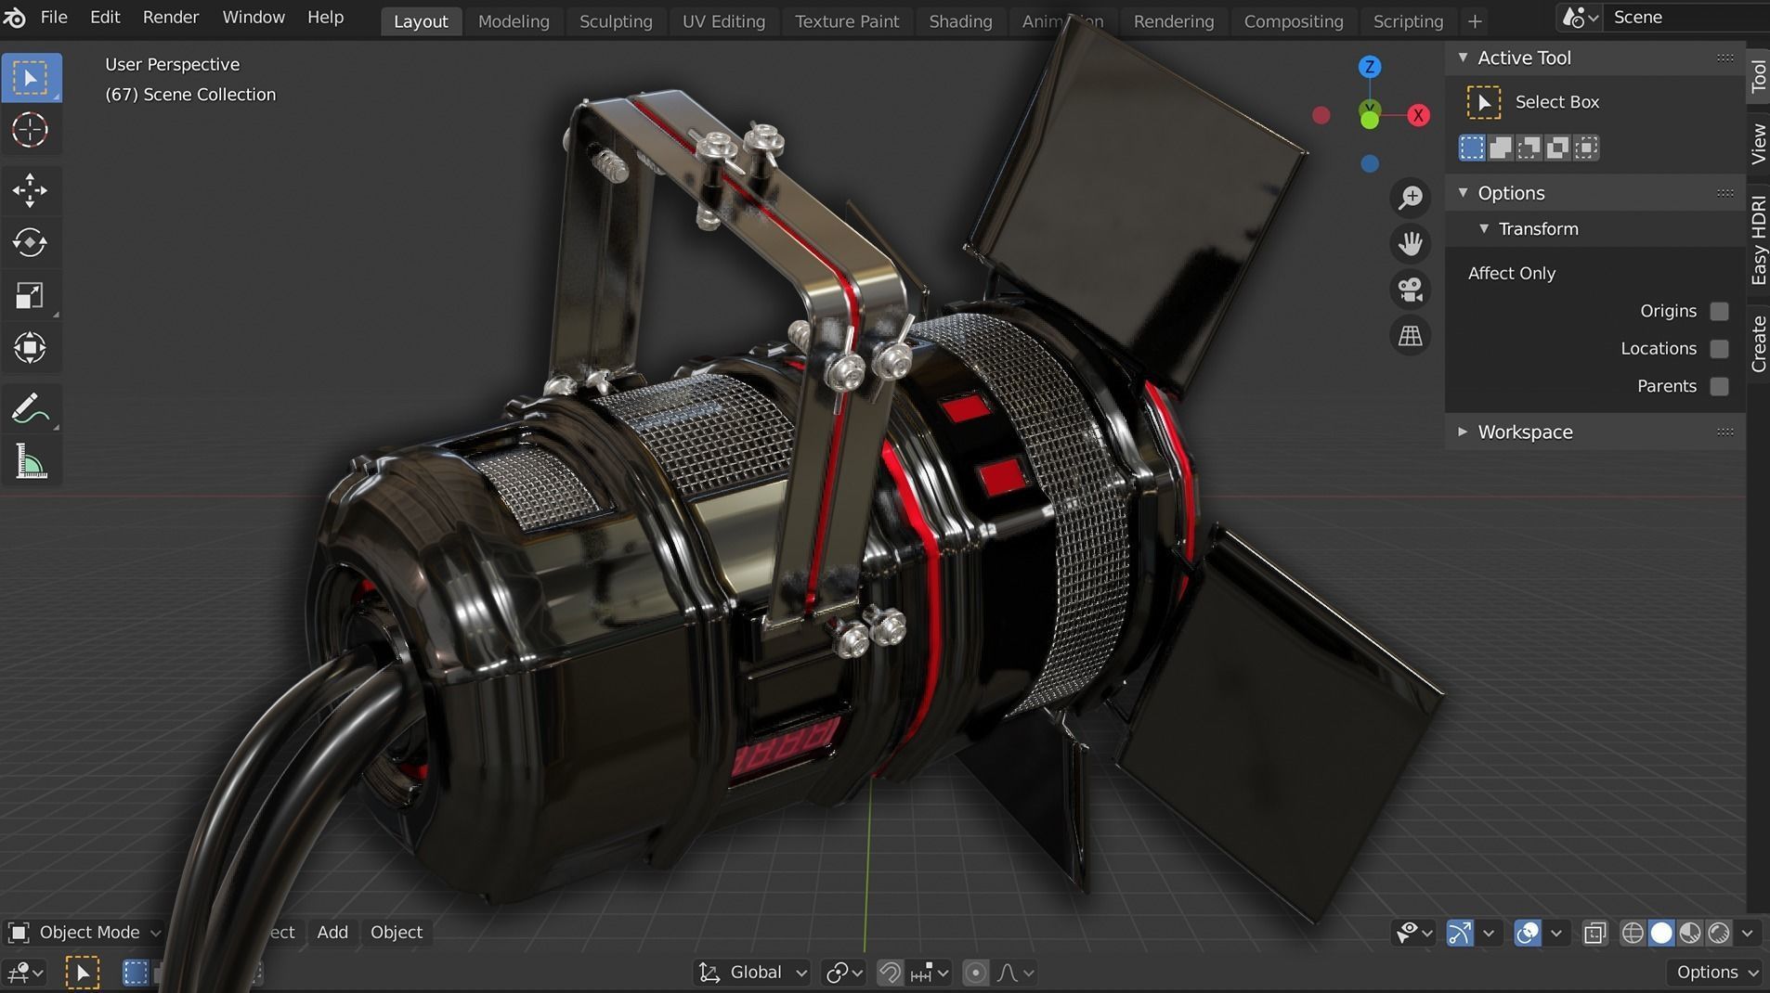Open object visibility and selectability dropdown
The height and width of the screenshot is (993, 1770).
pyautogui.click(x=1414, y=933)
